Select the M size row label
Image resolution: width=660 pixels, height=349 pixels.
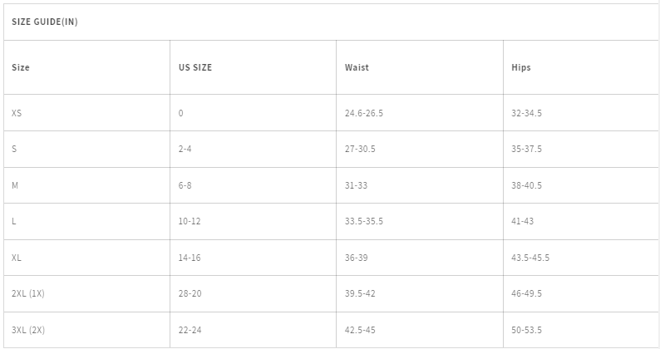pos(15,185)
